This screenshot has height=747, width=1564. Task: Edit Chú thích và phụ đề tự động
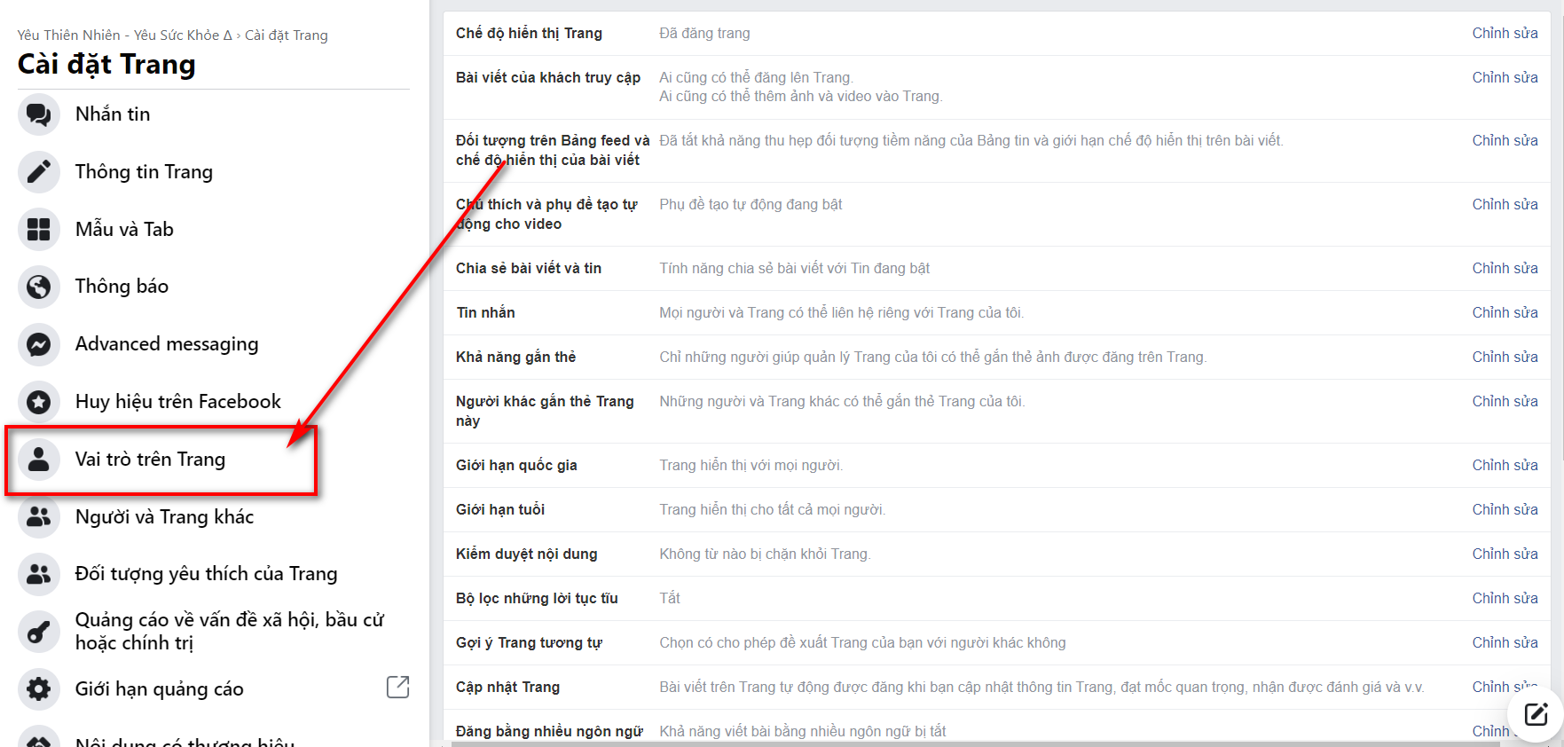1505,205
